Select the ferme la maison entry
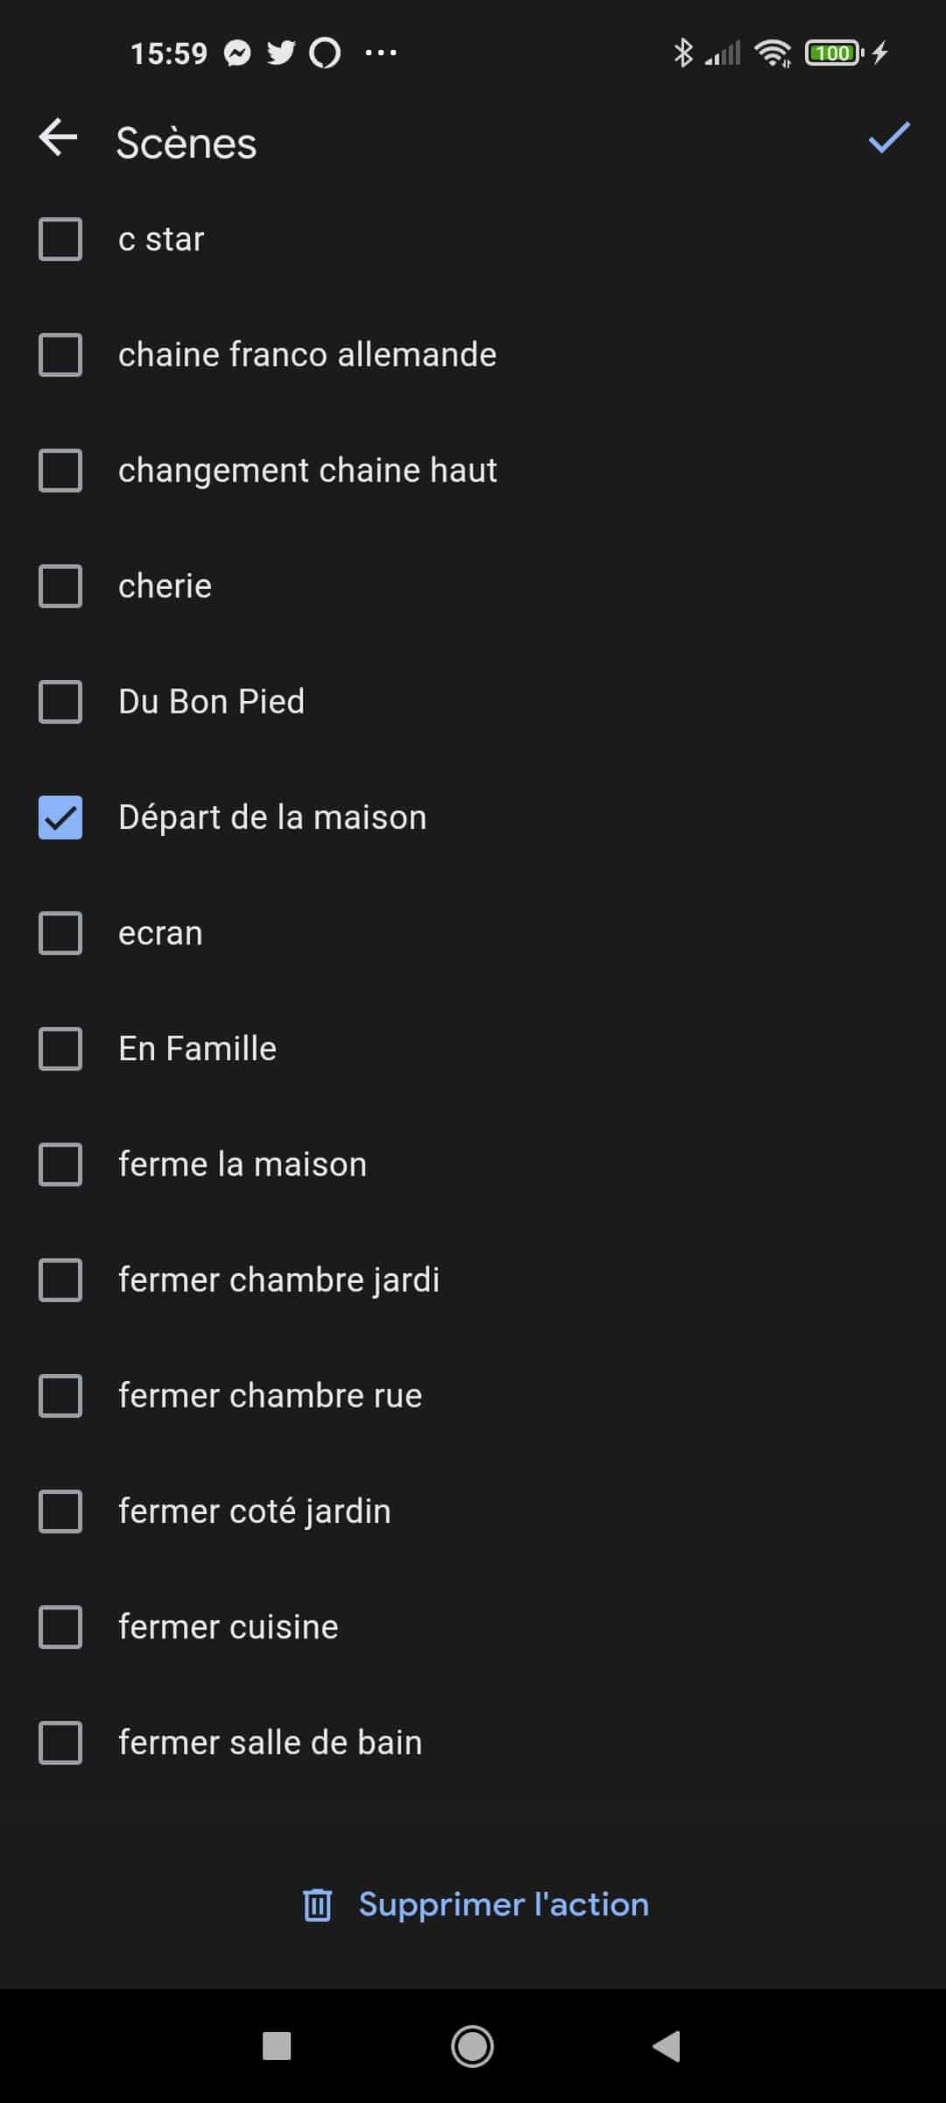946x2103 pixels. pyautogui.click(x=243, y=1165)
